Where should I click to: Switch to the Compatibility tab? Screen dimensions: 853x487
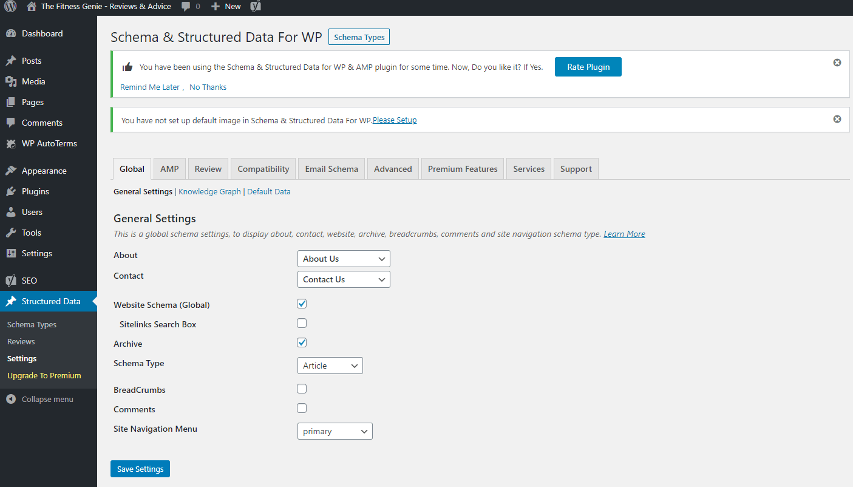(x=263, y=169)
